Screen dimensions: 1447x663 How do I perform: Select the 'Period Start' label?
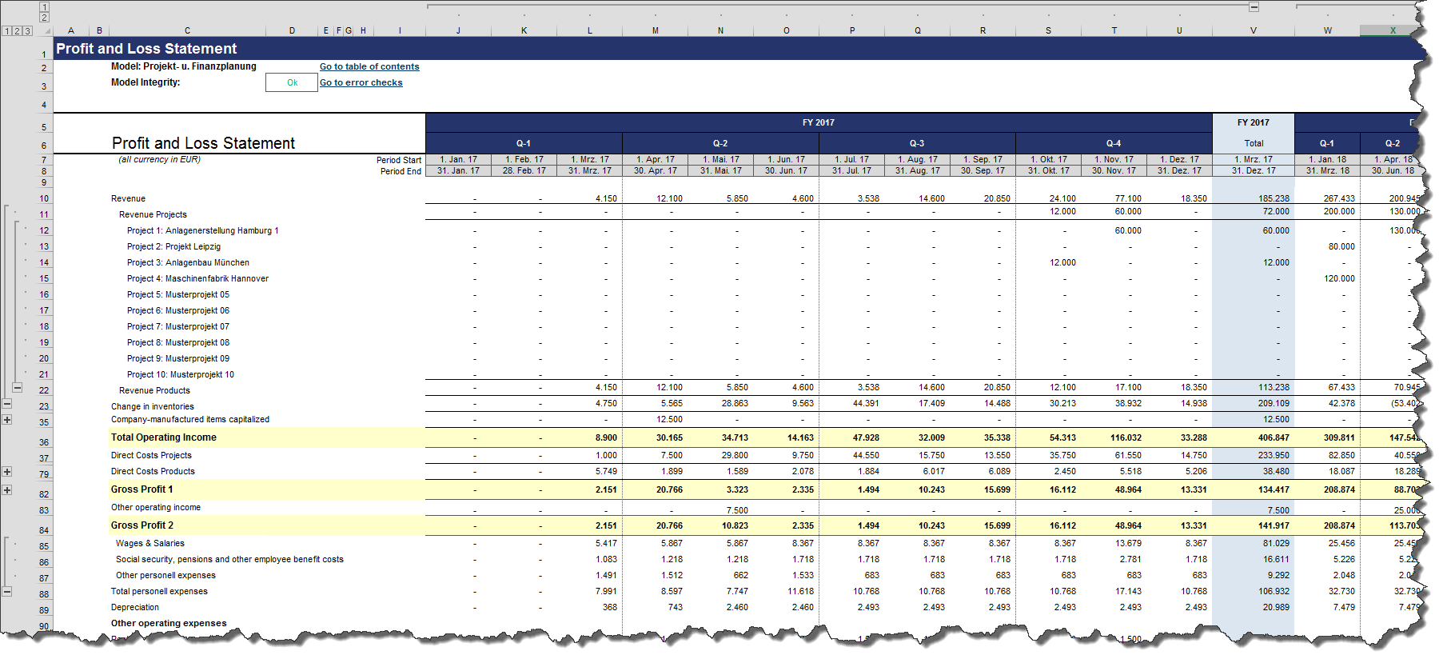pyautogui.click(x=399, y=160)
